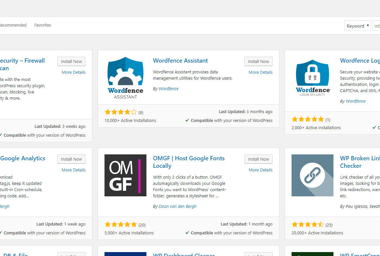Click the OMGF plugin logo thumbnail

tap(125, 175)
